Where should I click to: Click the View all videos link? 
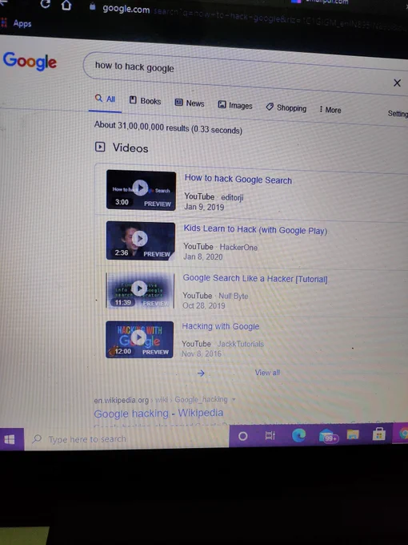[x=267, y=373]
